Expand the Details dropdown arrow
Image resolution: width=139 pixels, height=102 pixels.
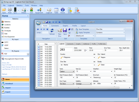click(x=28, y=11)
